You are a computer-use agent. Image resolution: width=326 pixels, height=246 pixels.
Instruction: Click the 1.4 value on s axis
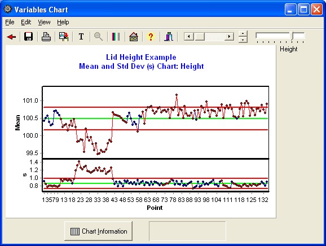pyautogui.click(x=34, y=162)
